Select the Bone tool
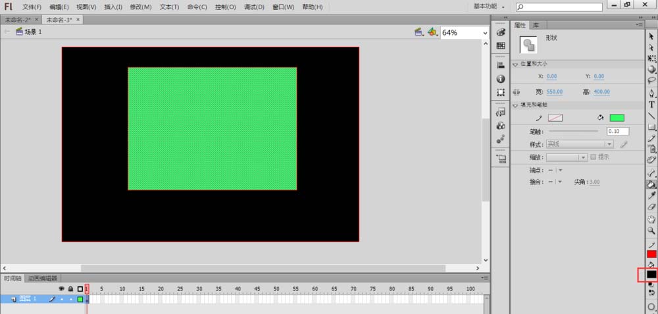The width and height of the screenshot is (658, 314). pos(651,172)
